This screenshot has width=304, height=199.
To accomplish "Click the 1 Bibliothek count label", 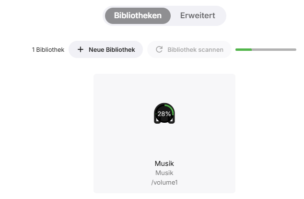I will point(48,49).
